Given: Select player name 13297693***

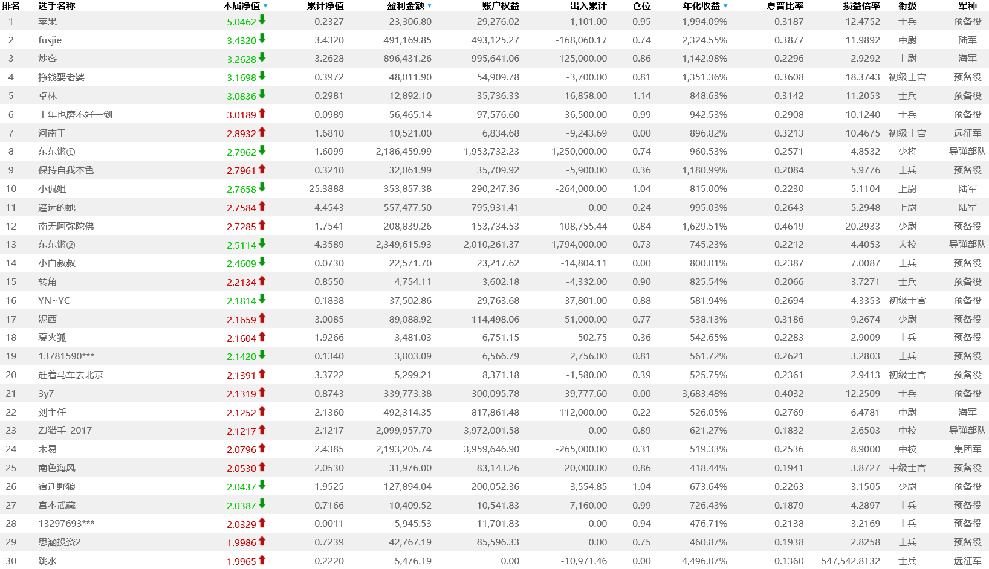Looking at the screenshot, I should pyautogui.click(x=66, y=524).
